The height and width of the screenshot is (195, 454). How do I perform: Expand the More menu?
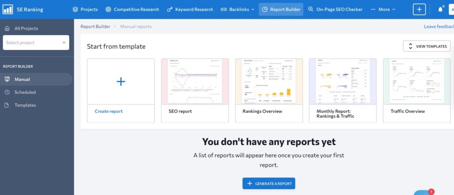pos(383,10)
